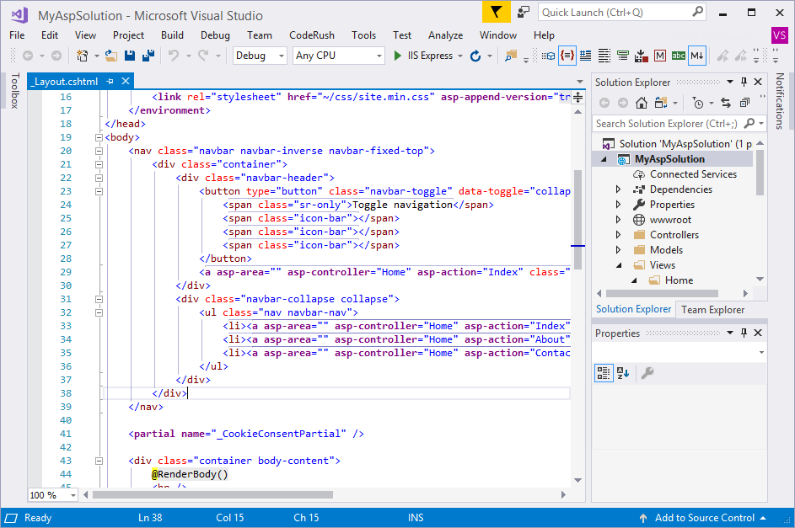Click the Save All toolbar icon
The image size is (795, 528).
tap(147, 55)
